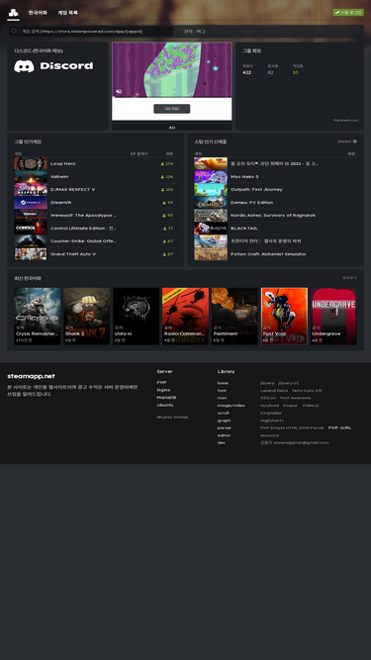
Task: Open the Rhymix GitHub footer link
Action: click(x=172, y=418)
